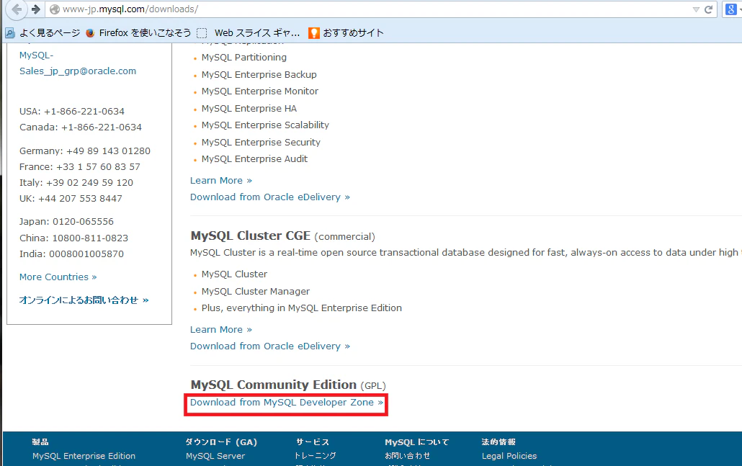
Task: Open the お問い合わせ footer link
Action: click(408, 456)
